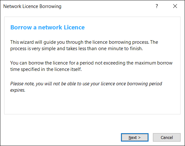The width and height of the screenshot is (185, 146).
Task: Click the words maximum borrow in second paragraph
Action: [154, 63]
